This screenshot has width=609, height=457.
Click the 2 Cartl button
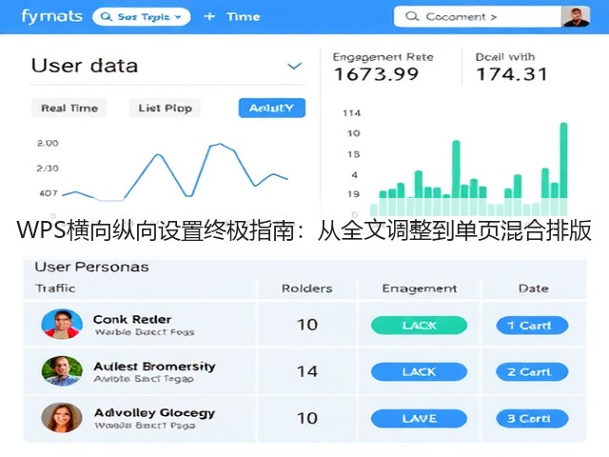[x=532, y=372]
